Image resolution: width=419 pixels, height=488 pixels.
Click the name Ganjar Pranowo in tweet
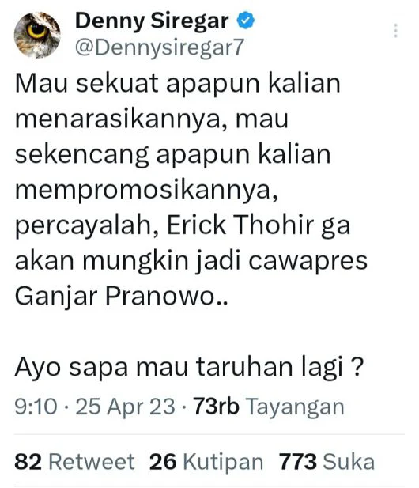[x=115, y=296]
